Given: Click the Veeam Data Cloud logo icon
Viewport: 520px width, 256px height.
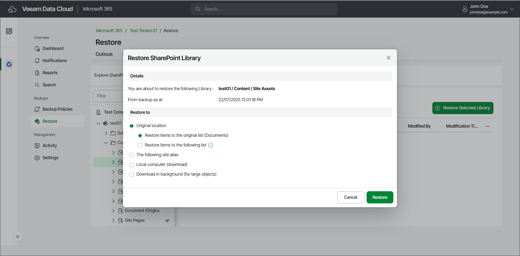Looking at the screenshot, I should coord(12,9).
